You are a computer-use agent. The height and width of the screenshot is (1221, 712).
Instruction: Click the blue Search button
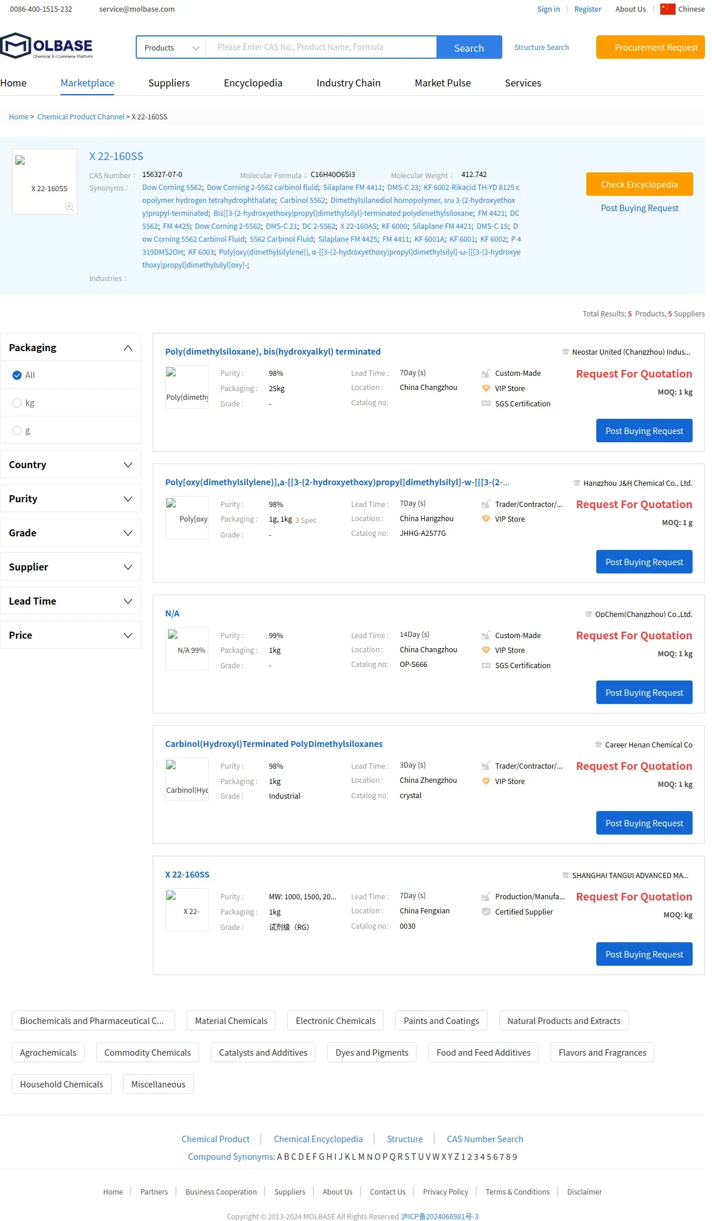(x=469, y=48)
